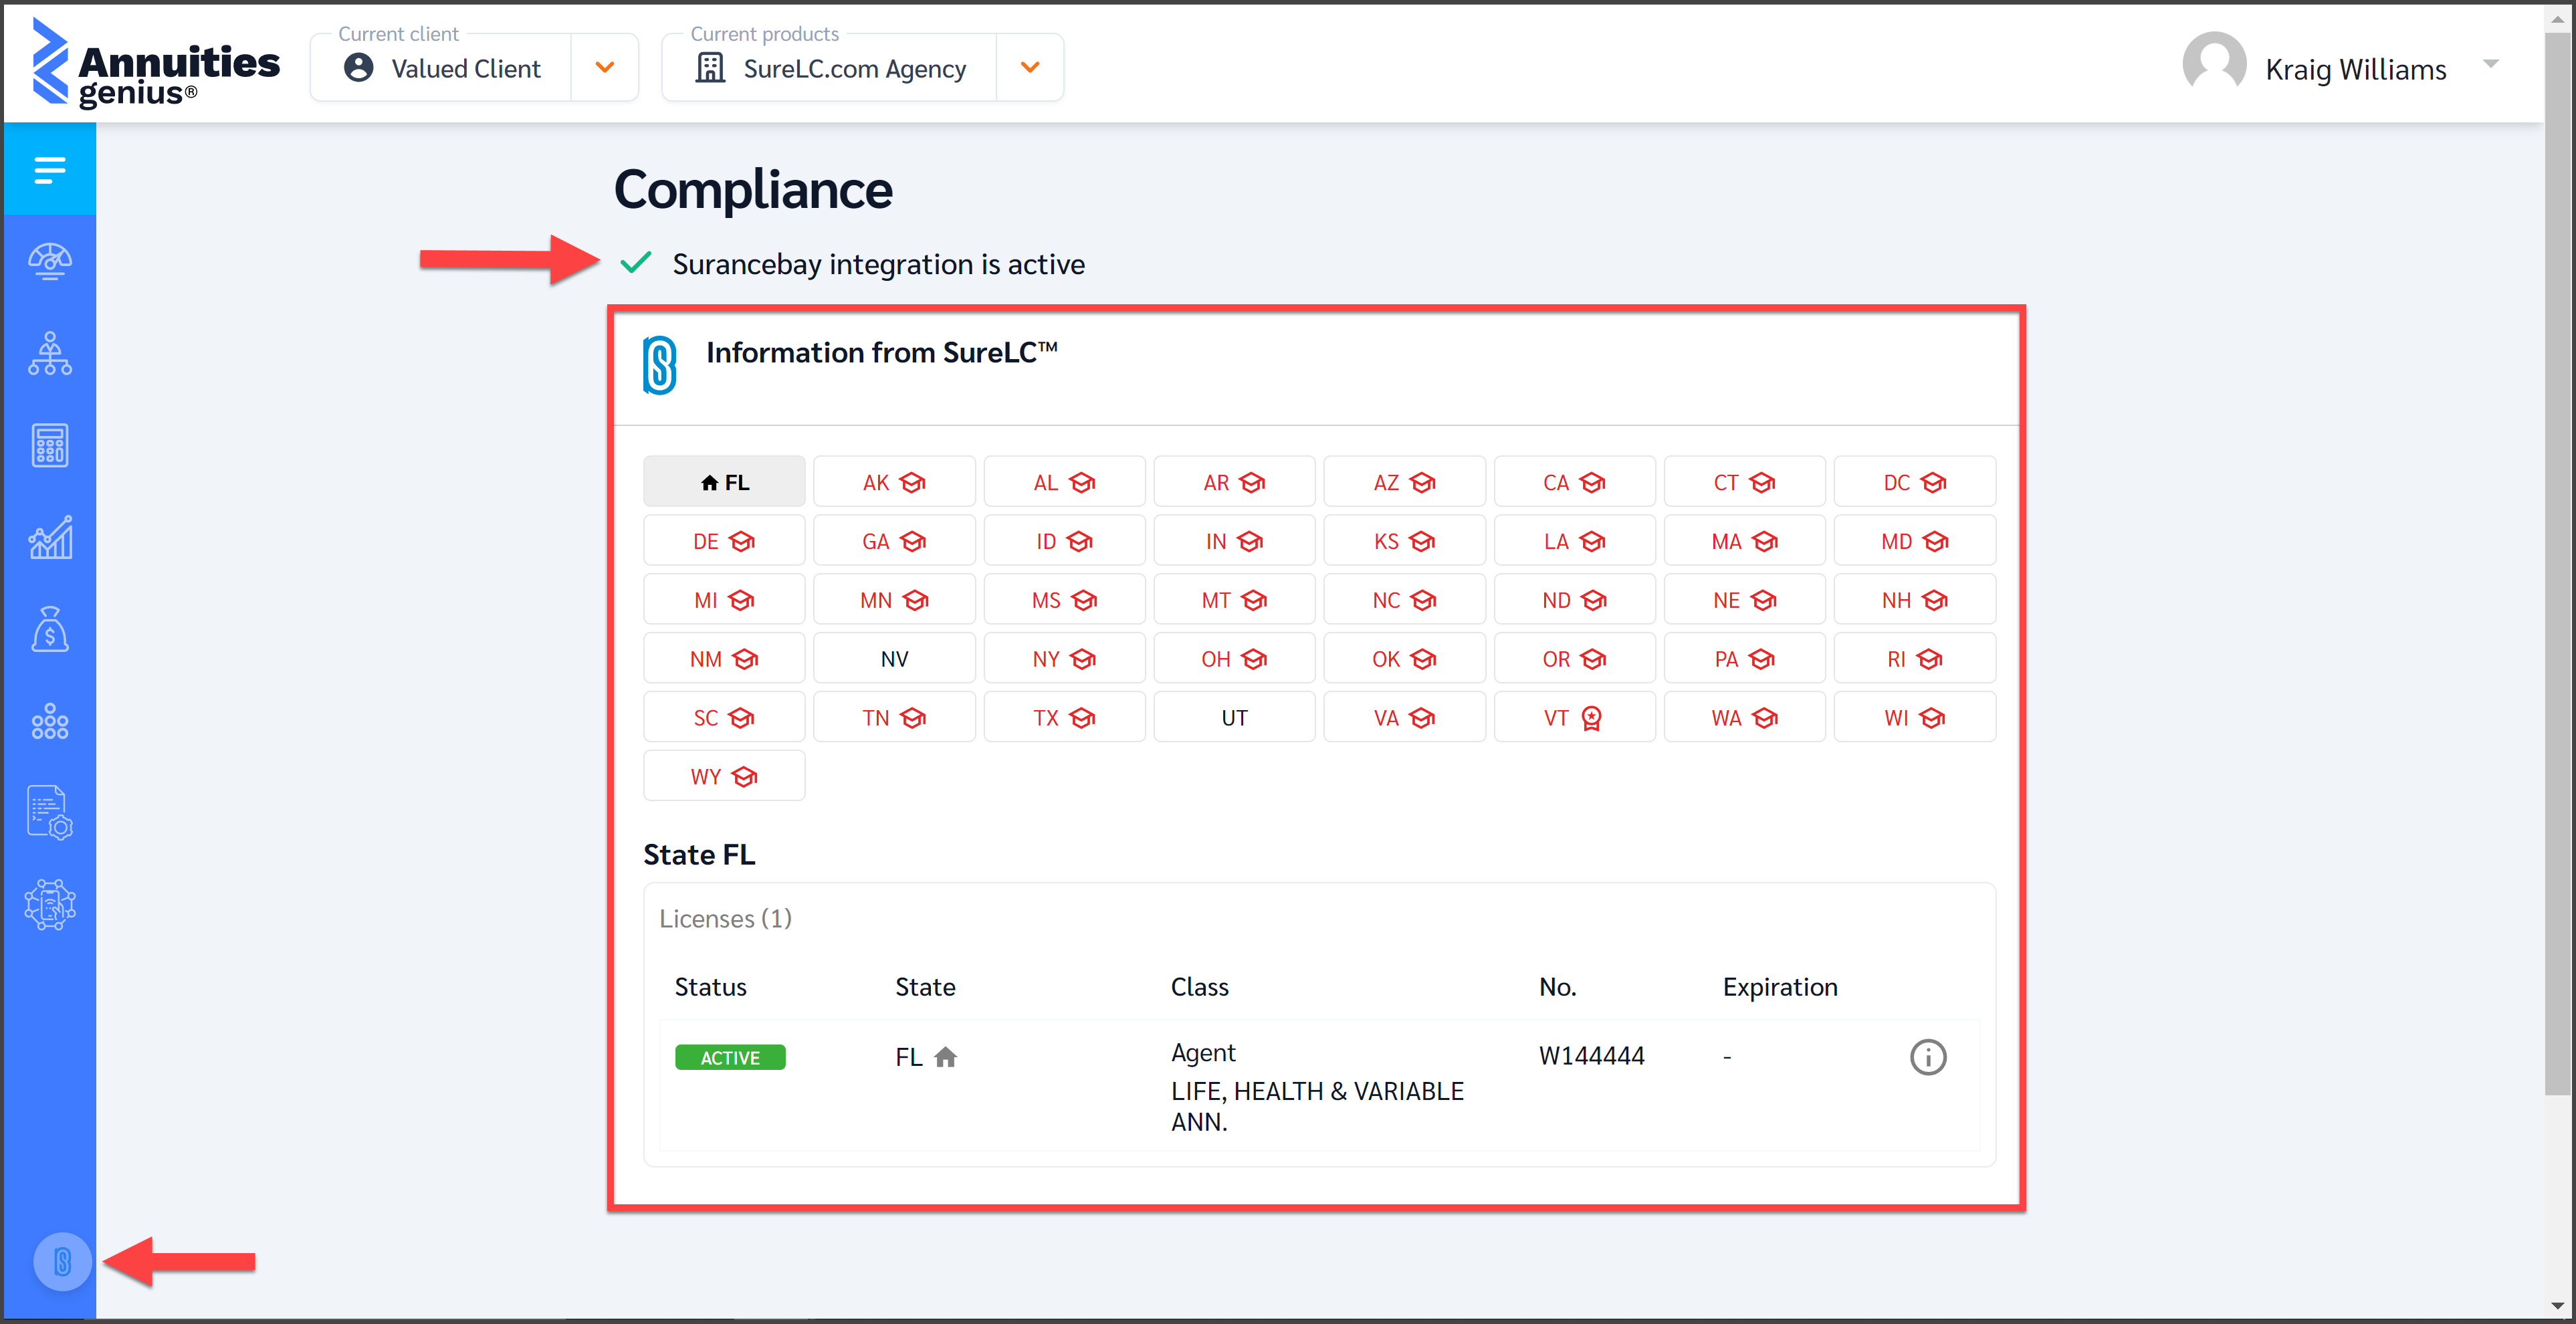Click the info icon in the FL license row
This screenshot has height=1324, width=2576.
pyautogui.click(x=1927, y=1057)
